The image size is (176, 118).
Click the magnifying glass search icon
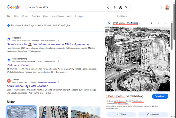pos(126,8)
